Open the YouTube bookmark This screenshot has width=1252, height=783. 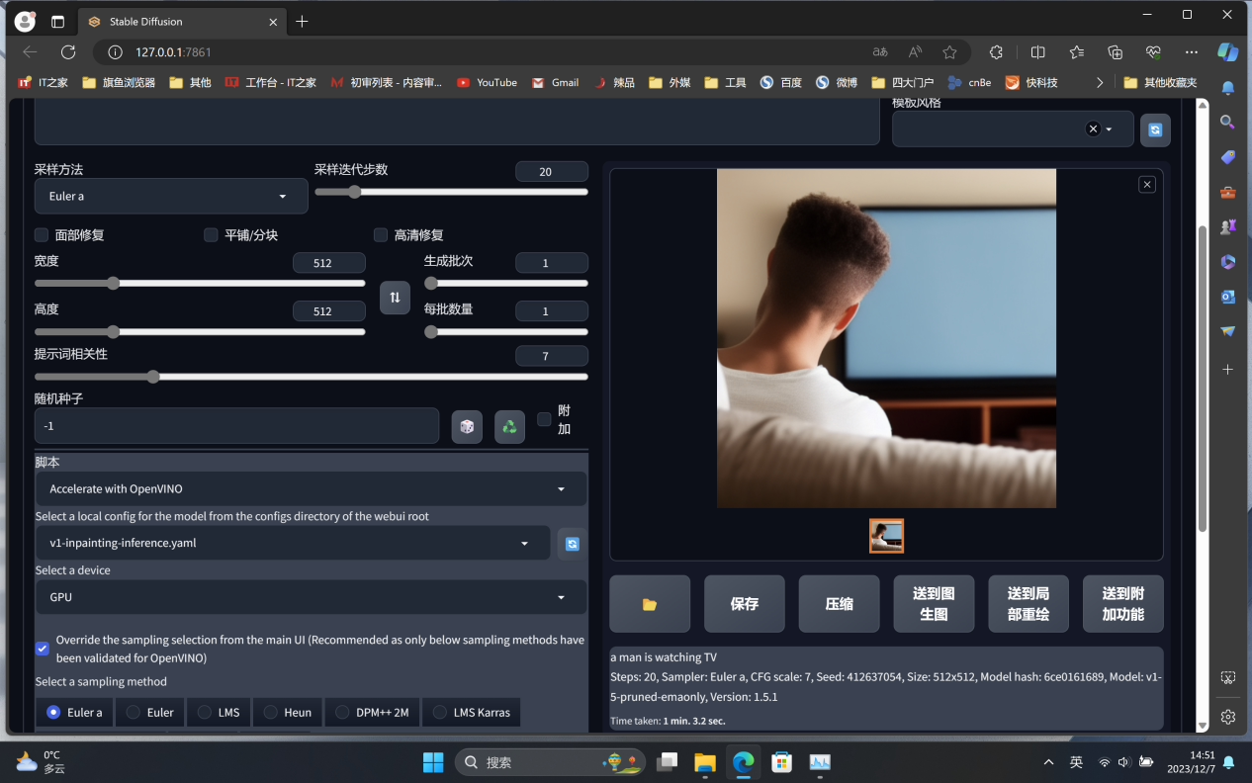point(487,83)
